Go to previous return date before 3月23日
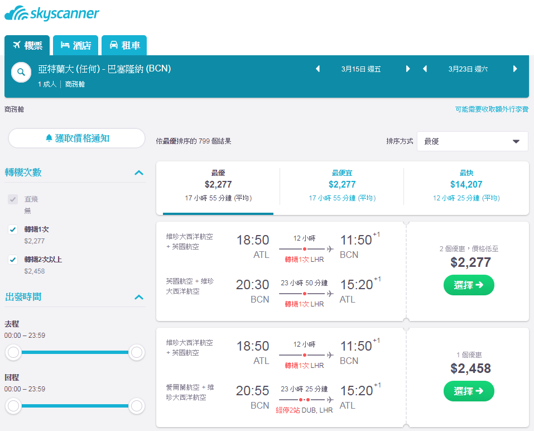 pyautogui.click(x=425, y=69)
